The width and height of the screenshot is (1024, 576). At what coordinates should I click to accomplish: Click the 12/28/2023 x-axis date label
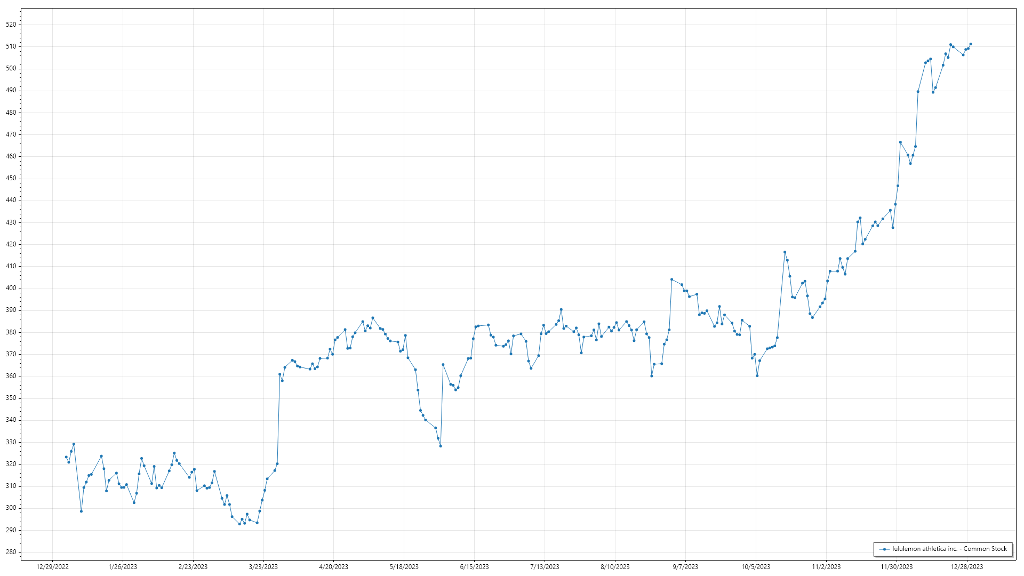pos(967,567)
